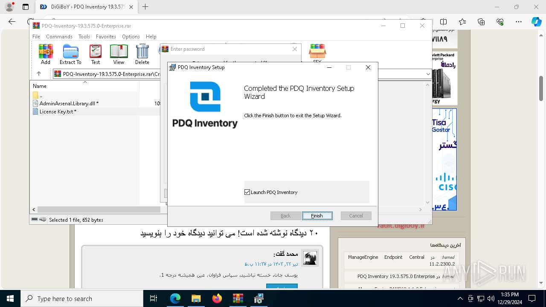Go up one folder in WinRAR
Viewport: 546px width, 307px height.
[x=39, y=74]
